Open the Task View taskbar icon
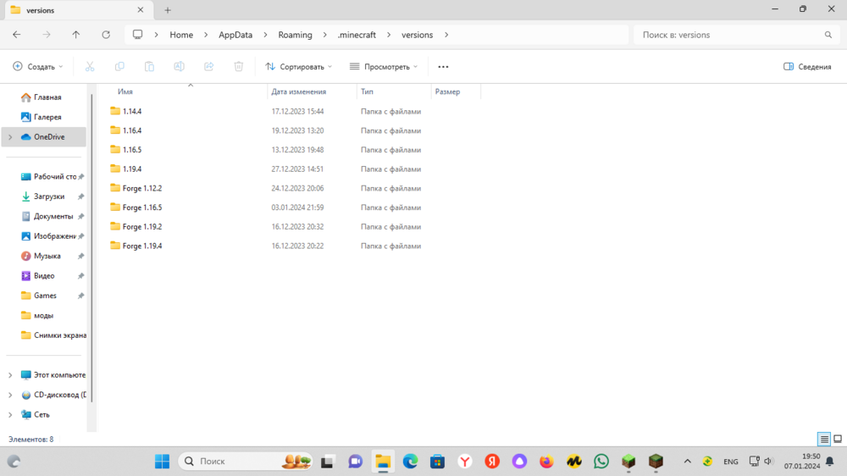The image size is (847, 476). click(327, 462)
